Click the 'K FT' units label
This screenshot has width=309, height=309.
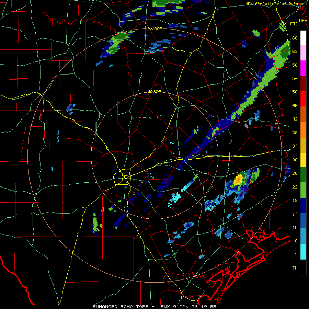290,24
